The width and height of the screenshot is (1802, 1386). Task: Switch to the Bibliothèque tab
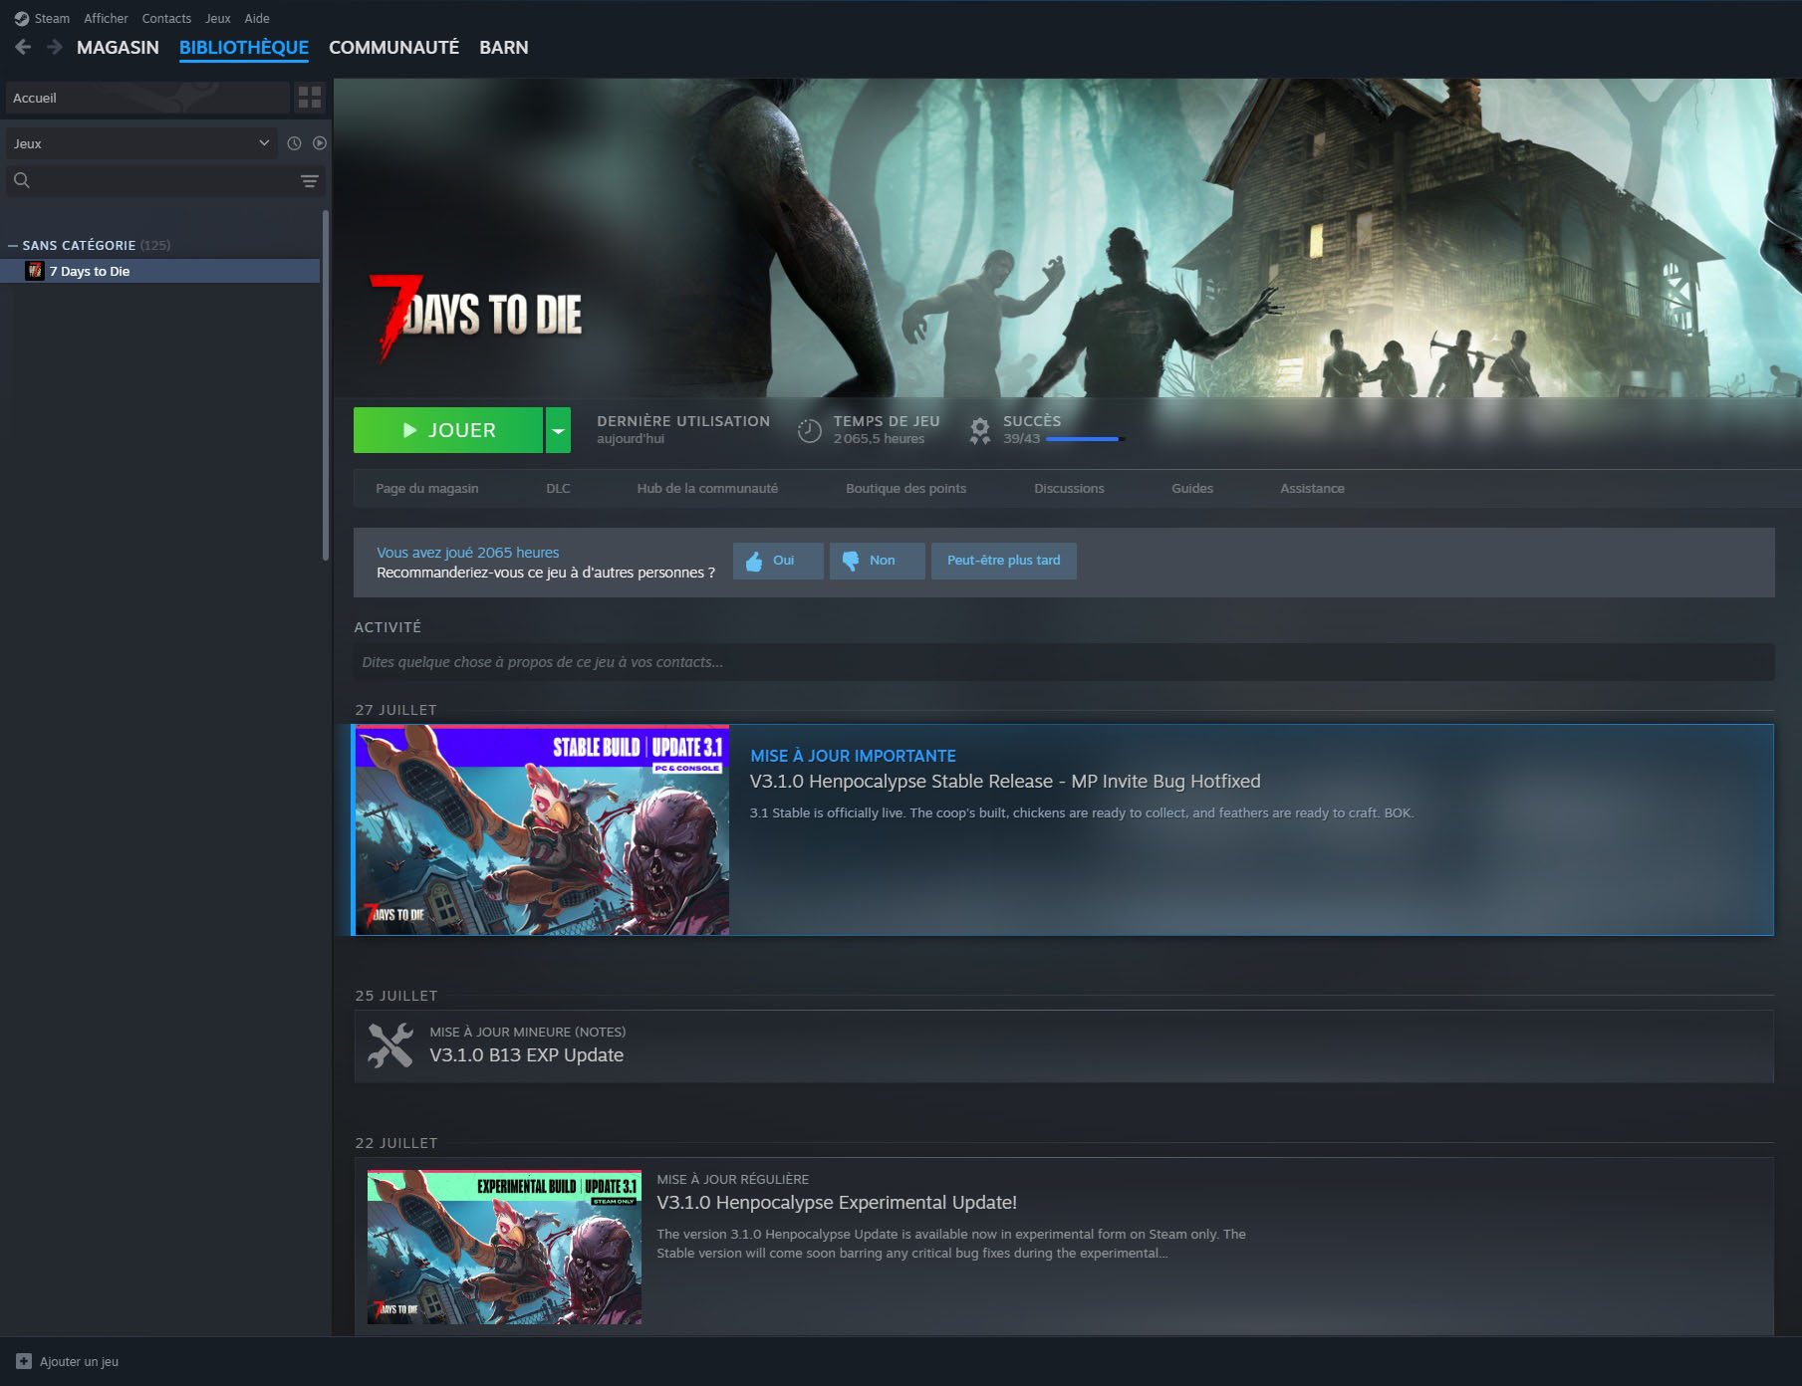click(244, 47)
